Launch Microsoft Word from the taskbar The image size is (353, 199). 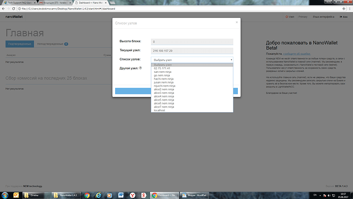tap(121, 195)
